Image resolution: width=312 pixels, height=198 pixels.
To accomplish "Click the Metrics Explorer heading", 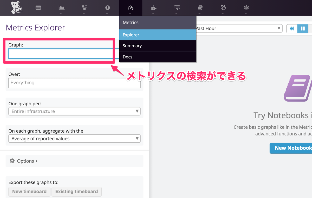I will point(35,28).
